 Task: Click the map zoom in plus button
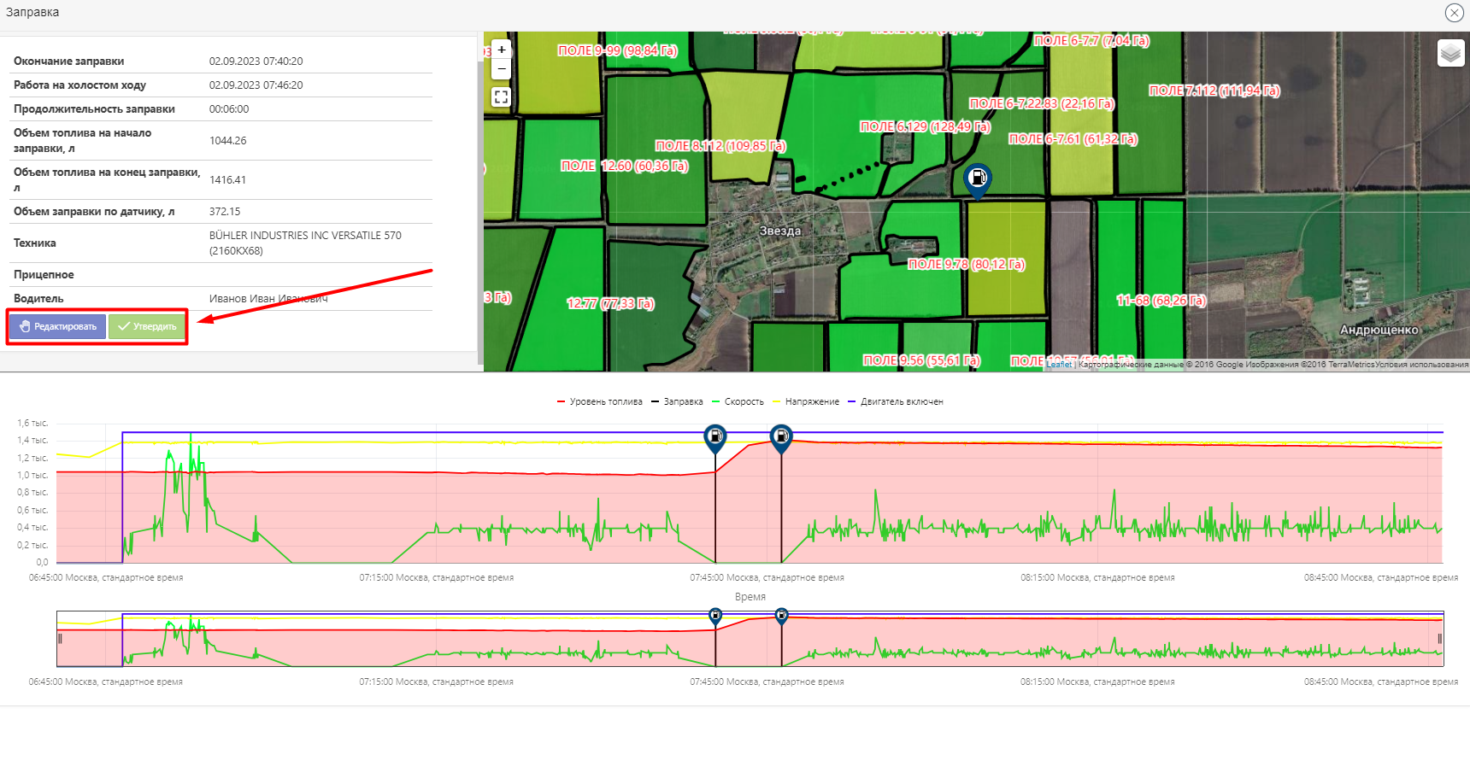[502, 50]
